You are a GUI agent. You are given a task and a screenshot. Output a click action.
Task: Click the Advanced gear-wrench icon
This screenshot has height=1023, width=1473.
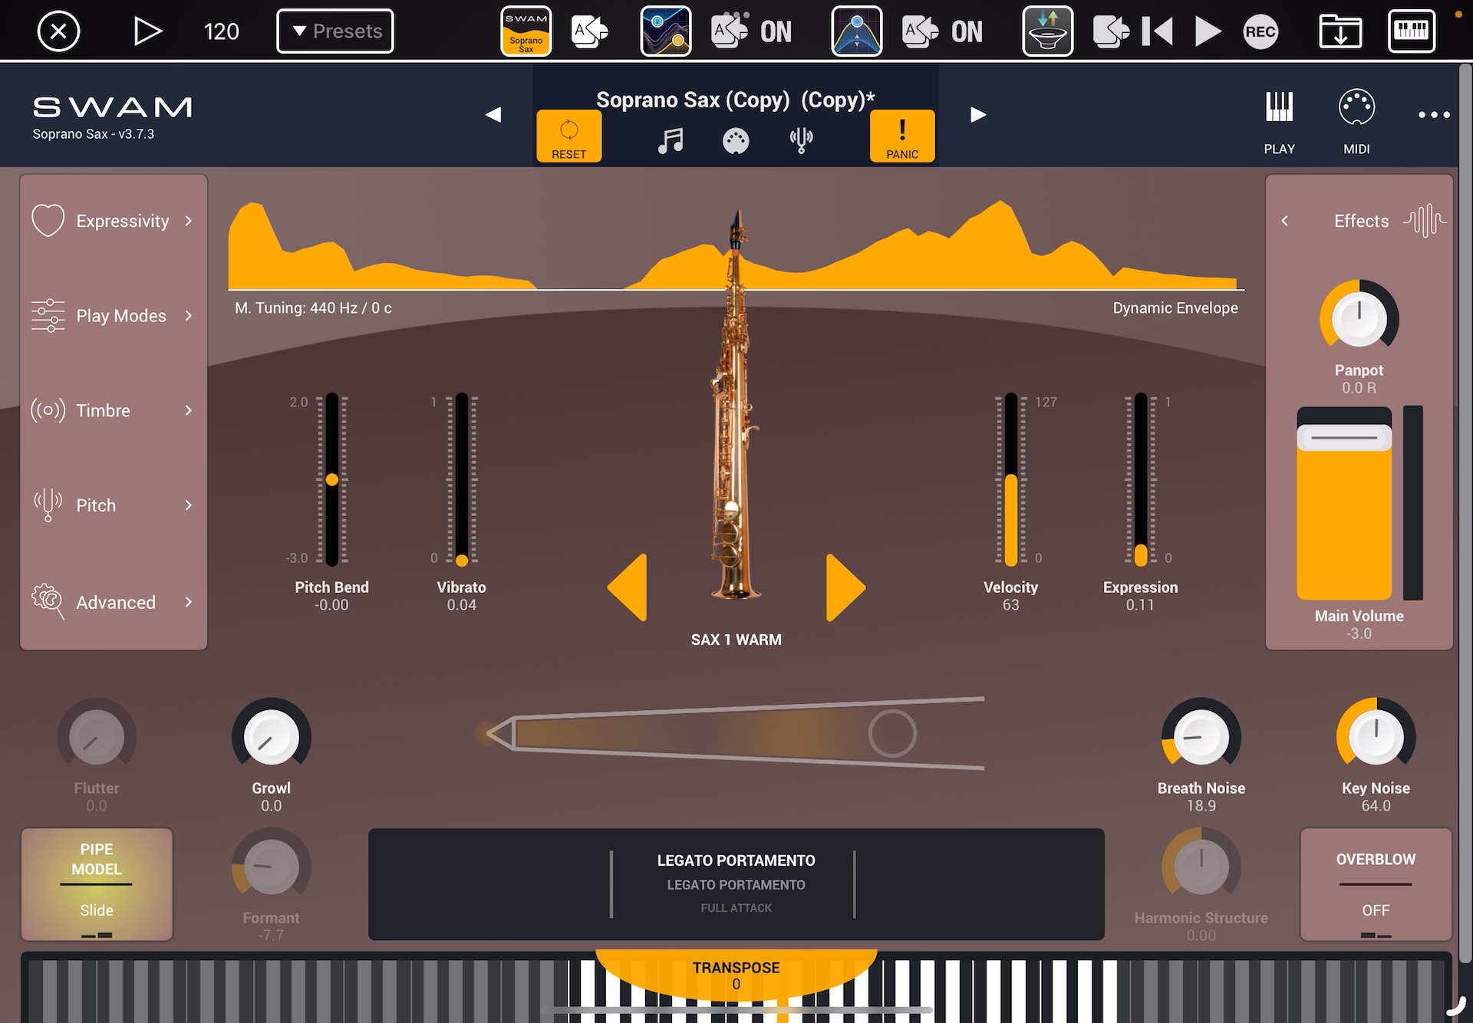coord(48,601)
